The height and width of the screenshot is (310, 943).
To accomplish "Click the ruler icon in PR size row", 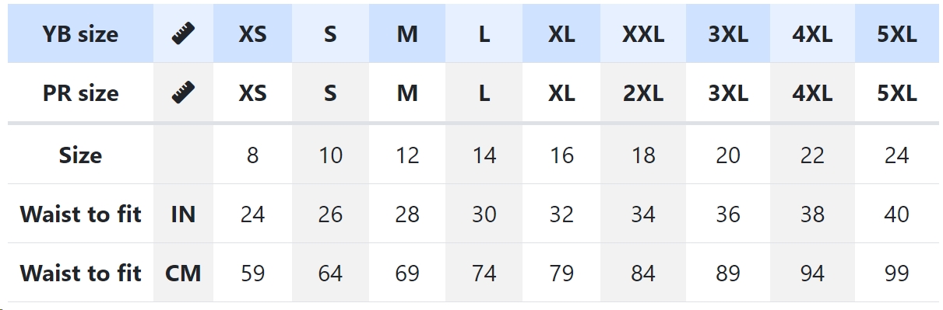I will click(x=183, y=92).
